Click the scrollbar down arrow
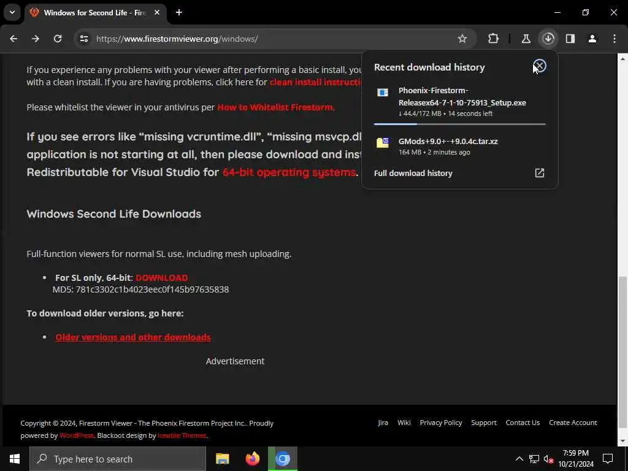Viewport: 628px width, 471px height. coord(622,441)
